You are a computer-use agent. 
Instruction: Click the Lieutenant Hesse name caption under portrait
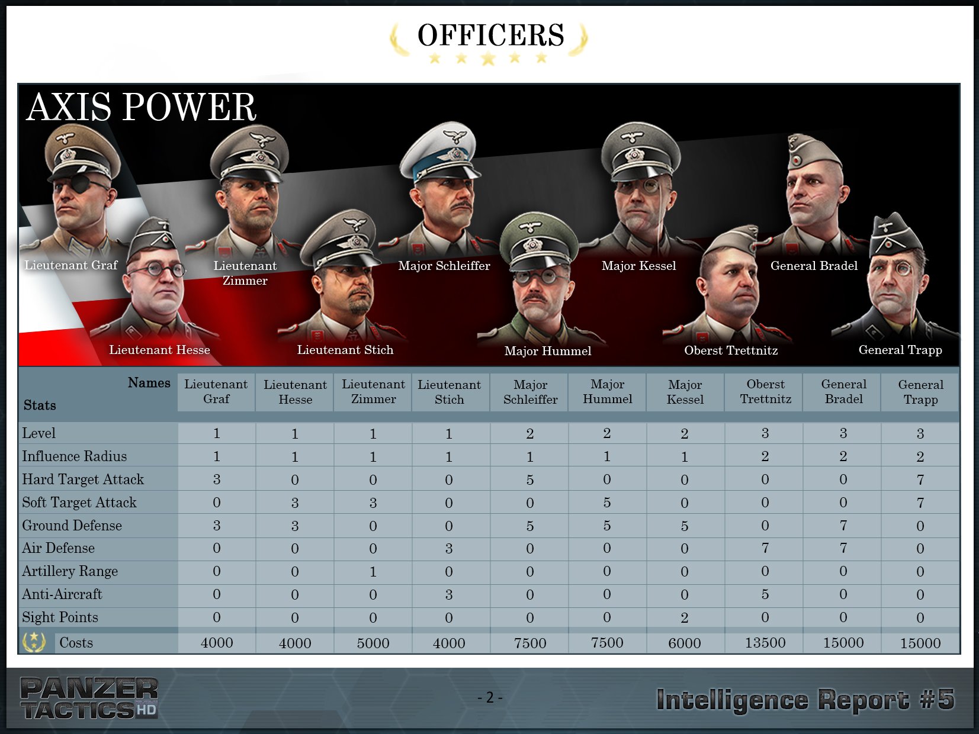(159, 350)
